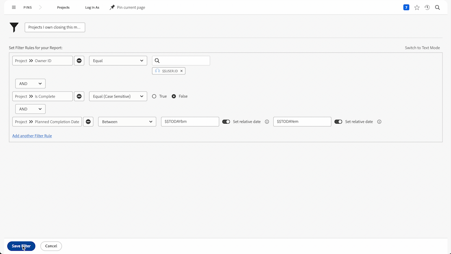Click the pin icon beside Pin current page
The image size is (451, 254).
coord(111,7)
